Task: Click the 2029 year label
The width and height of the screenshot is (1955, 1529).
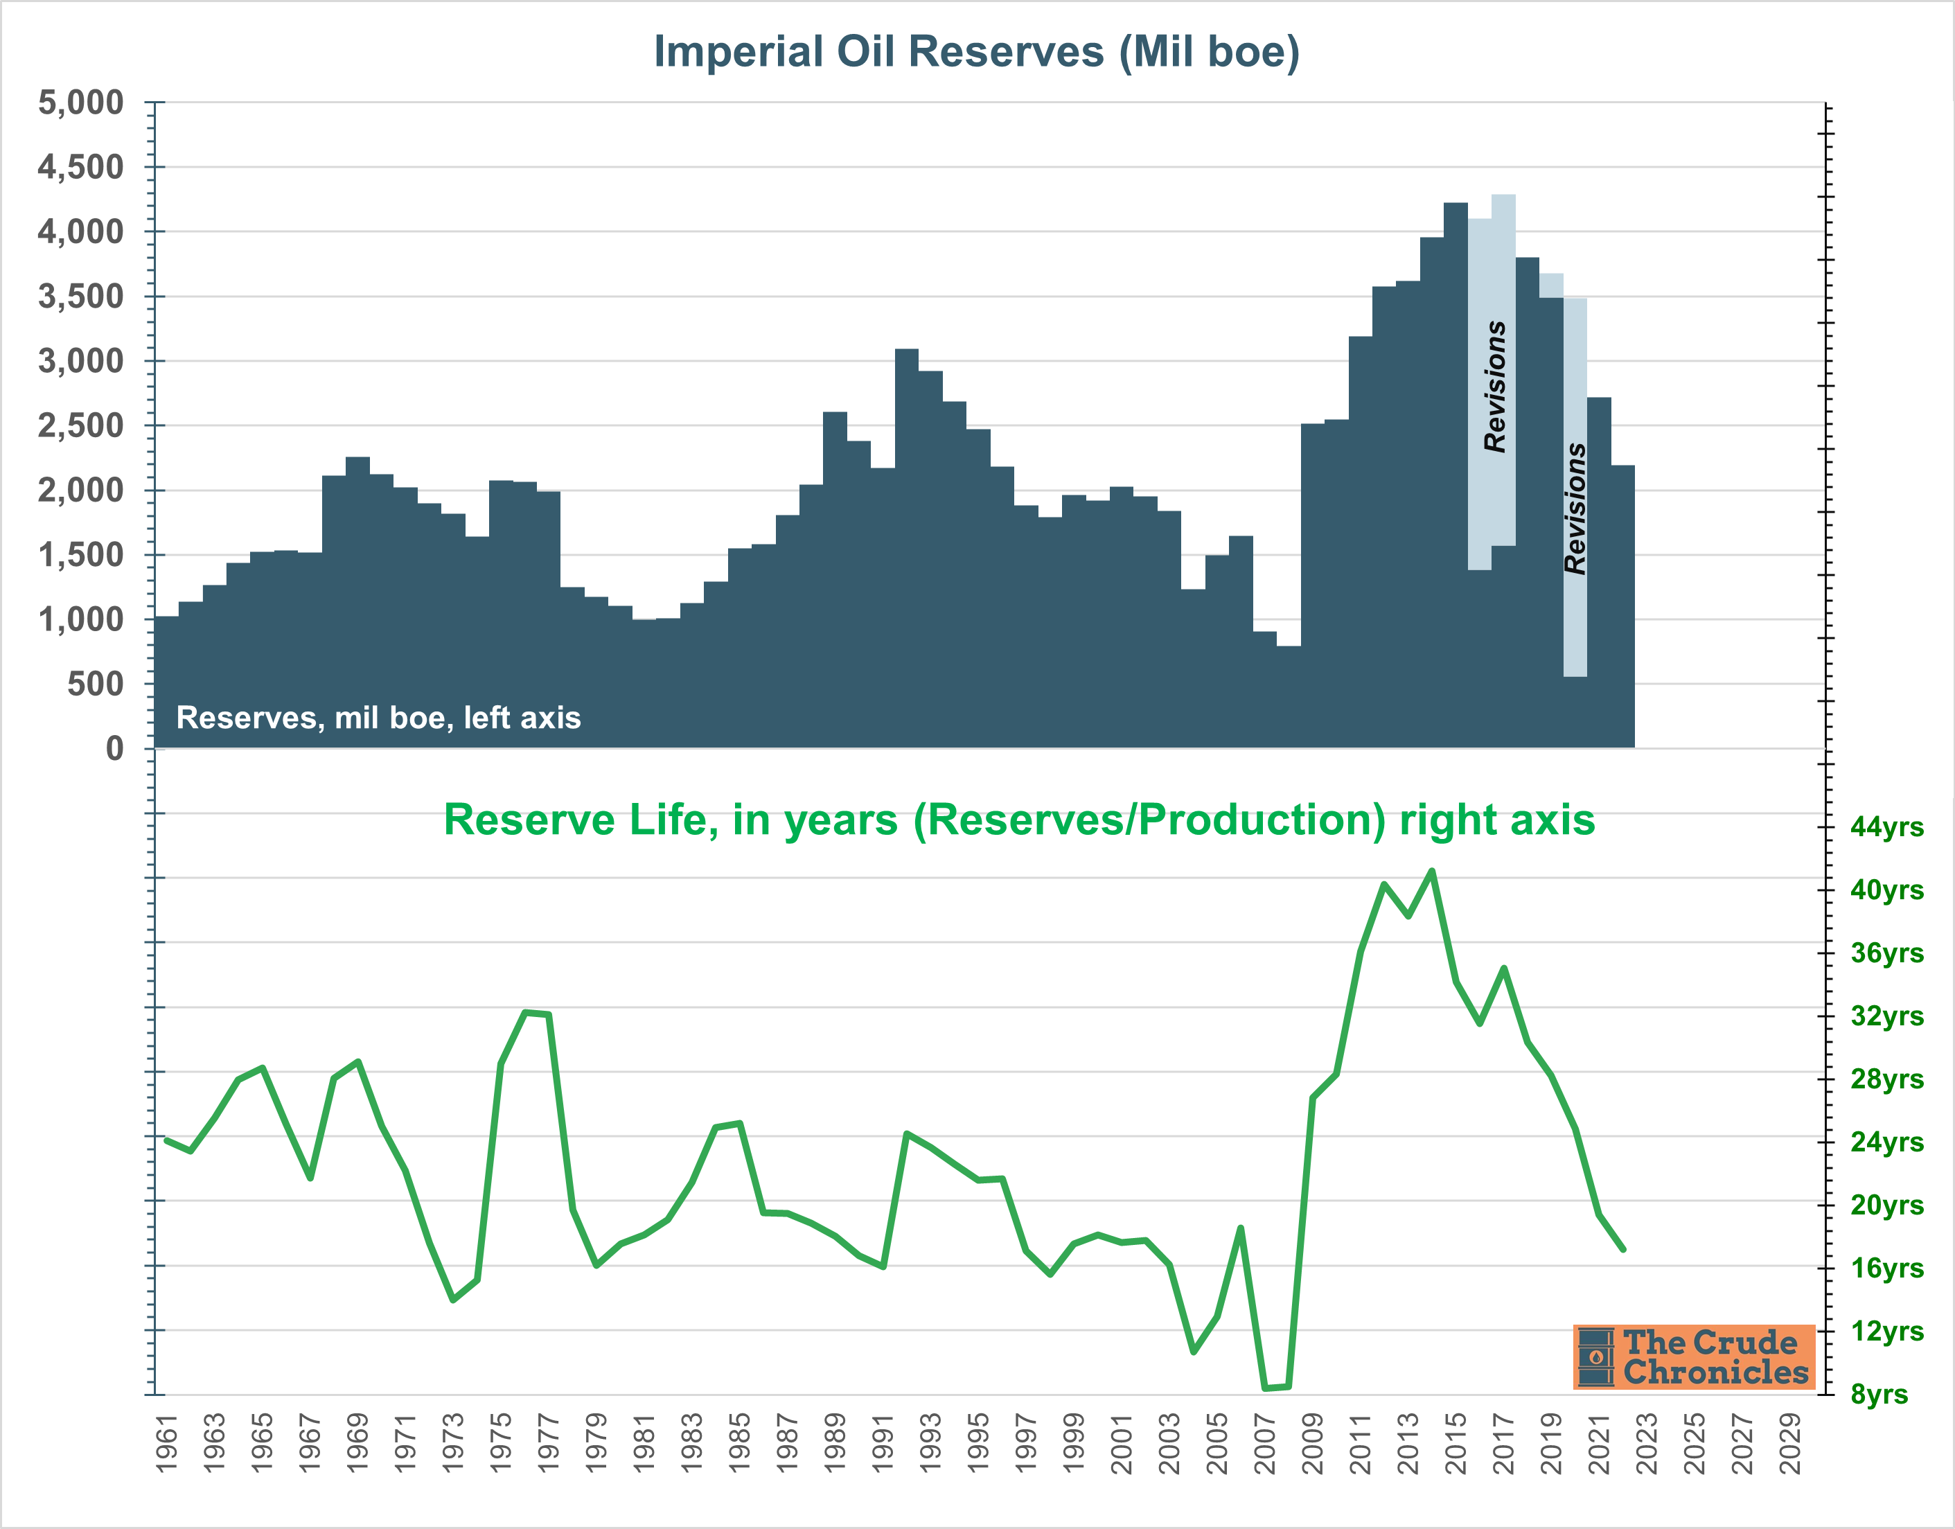Action: point(1790,1444)
